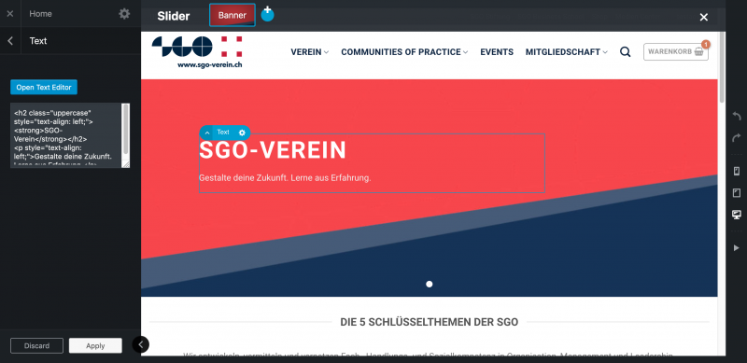Select parent via Text element up chevron
This screenshot has height=363, width=747.
point(207,133)
